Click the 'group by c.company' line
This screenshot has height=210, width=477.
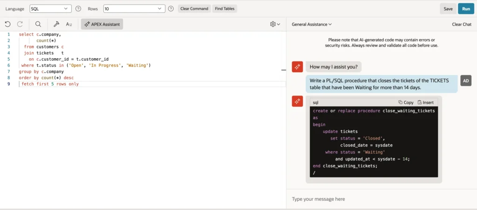(41, 71)
